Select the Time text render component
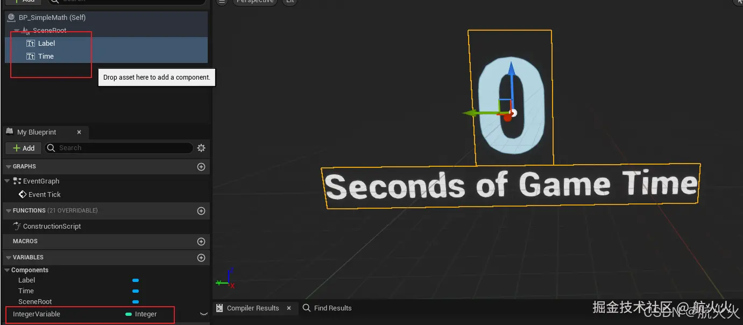743x325 pixels. 106,56
